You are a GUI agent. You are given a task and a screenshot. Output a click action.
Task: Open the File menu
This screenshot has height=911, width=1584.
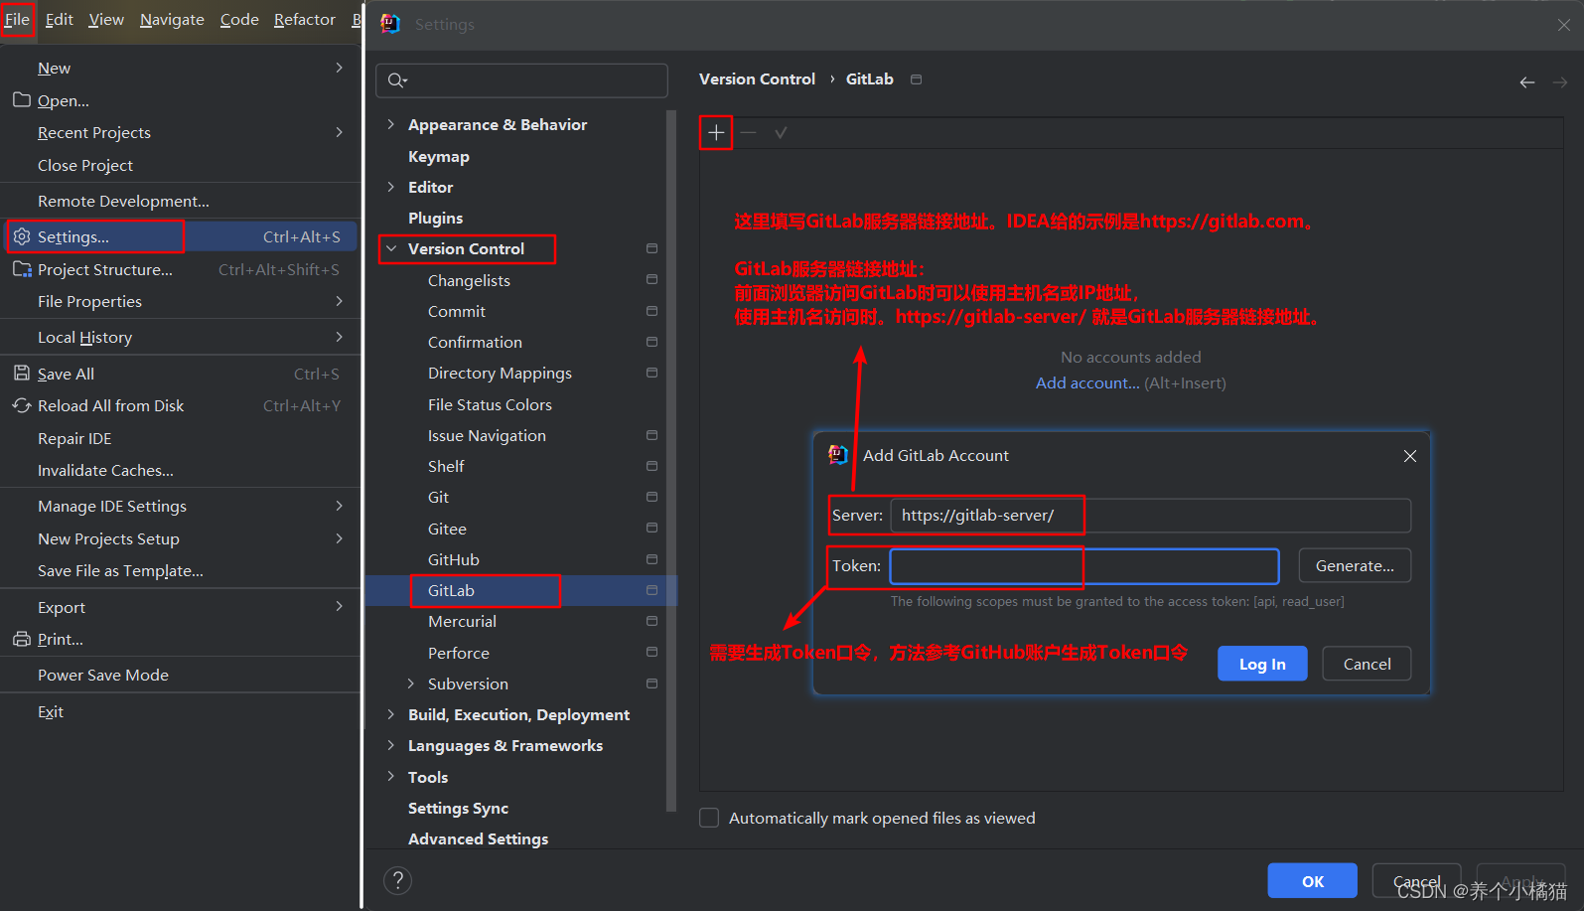pos(17,20)
